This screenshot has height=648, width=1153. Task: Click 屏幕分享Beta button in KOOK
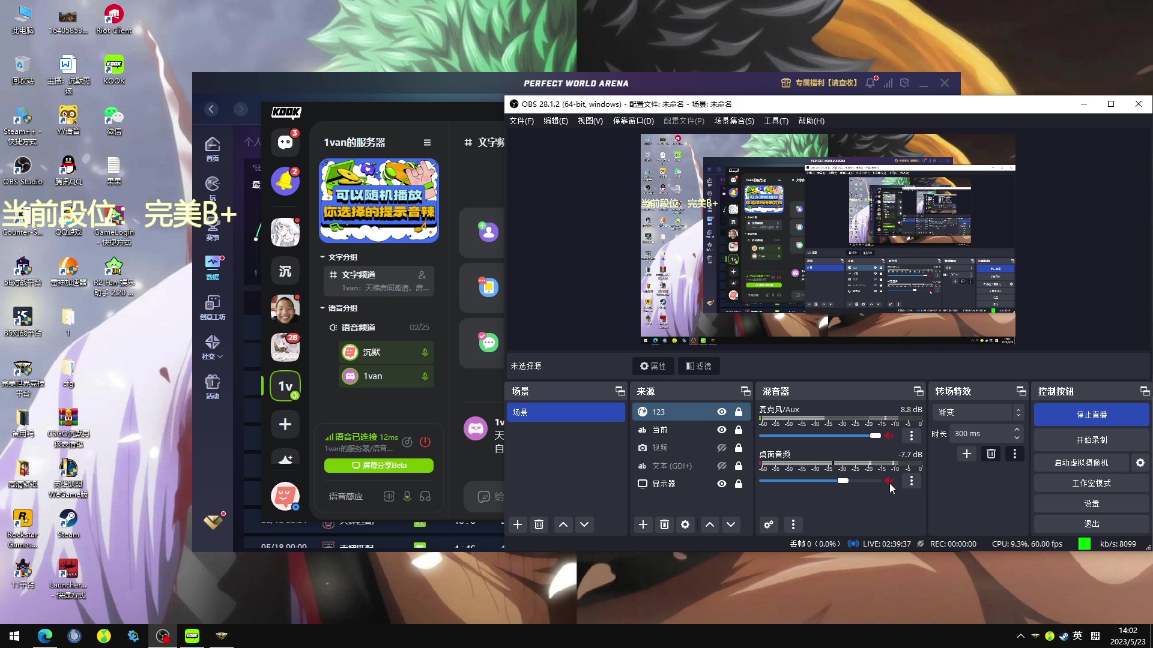(x=378, y=466)
